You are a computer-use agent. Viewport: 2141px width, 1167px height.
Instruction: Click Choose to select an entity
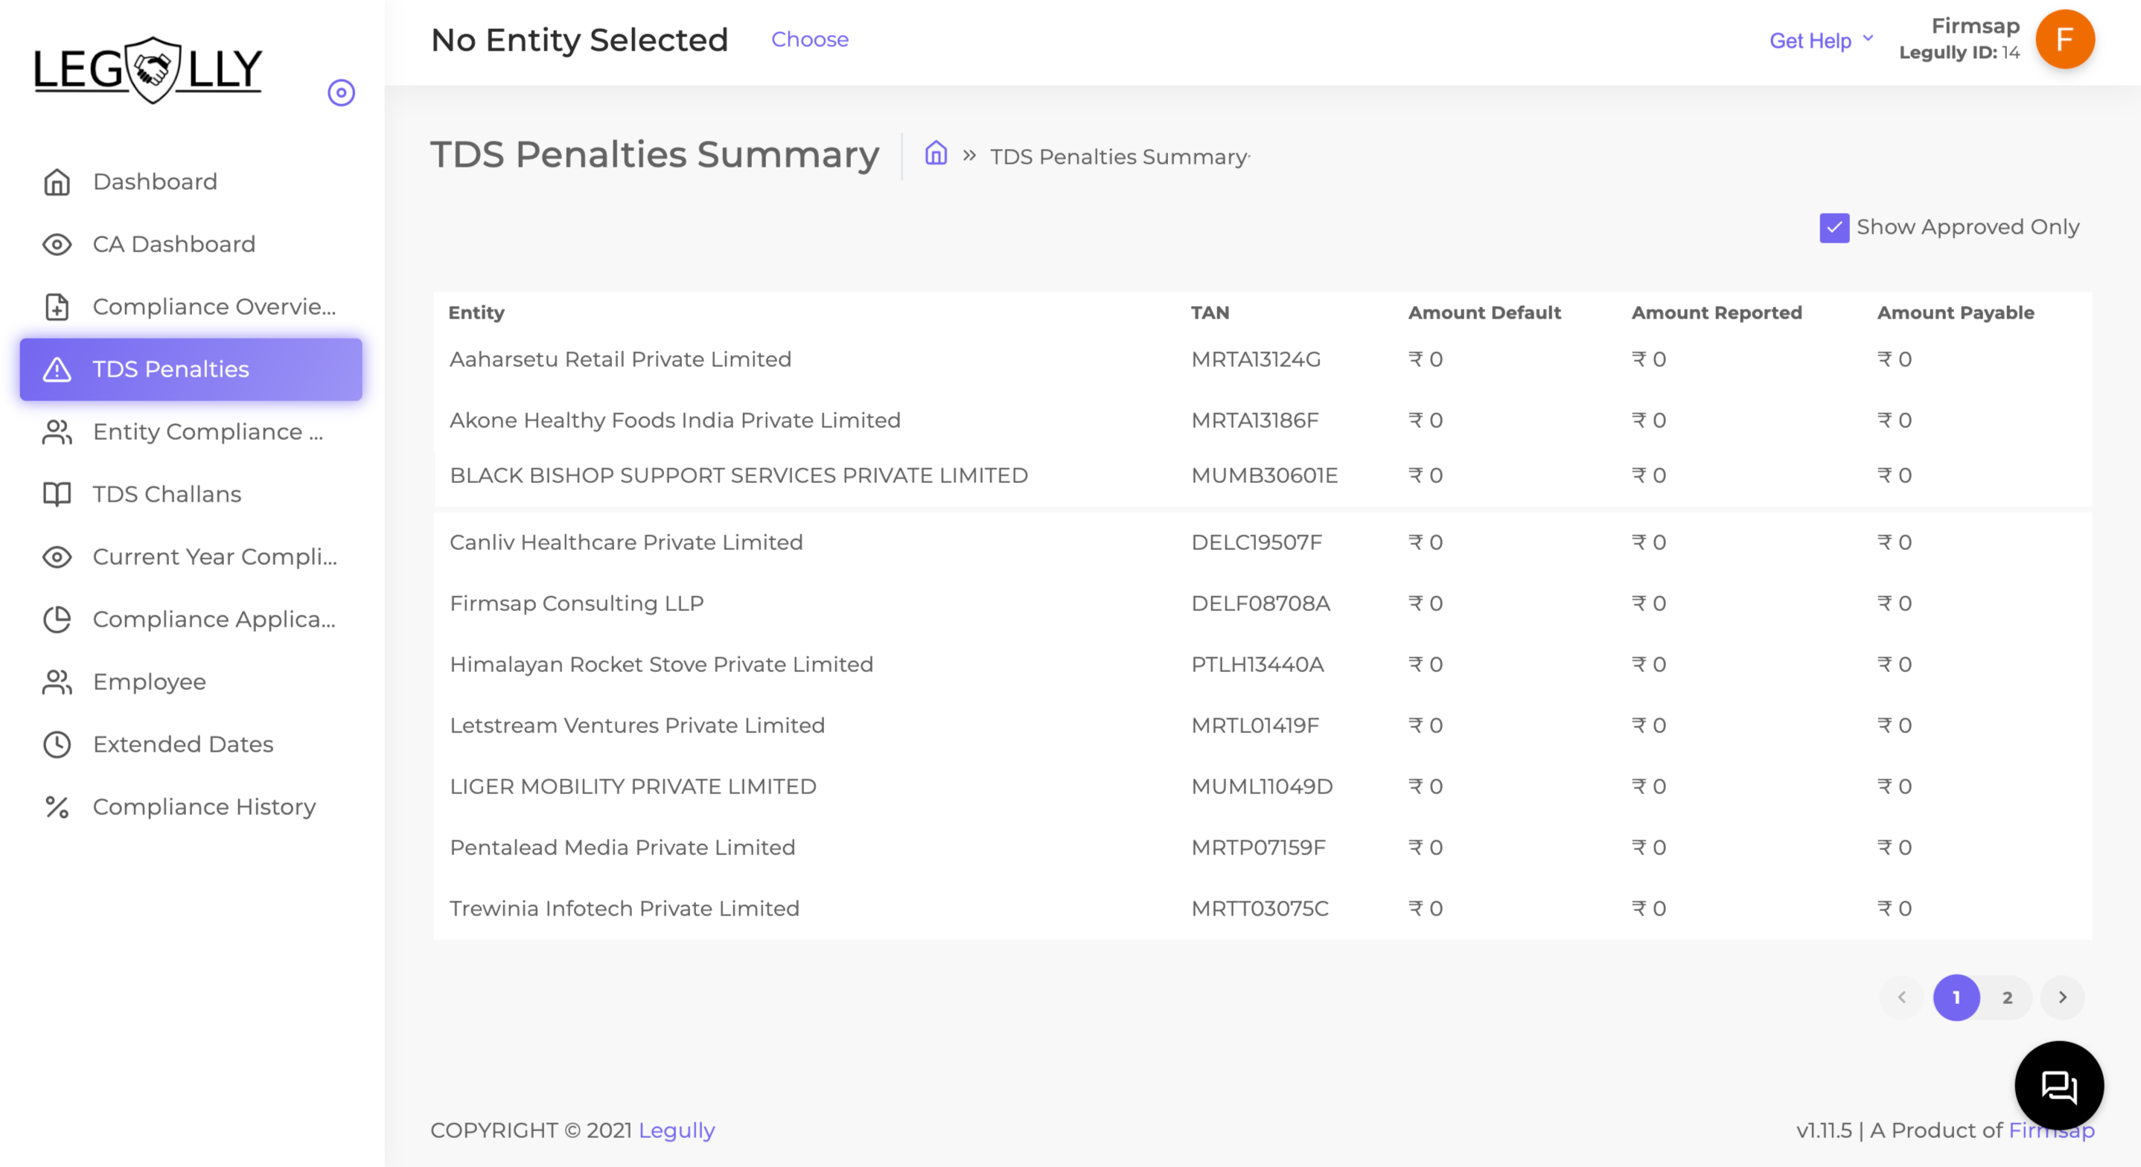809,39
